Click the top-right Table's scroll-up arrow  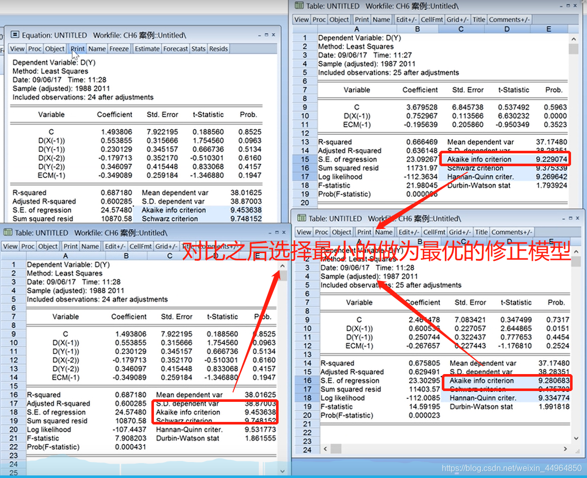pyautogui.click(x=573, y=39)
